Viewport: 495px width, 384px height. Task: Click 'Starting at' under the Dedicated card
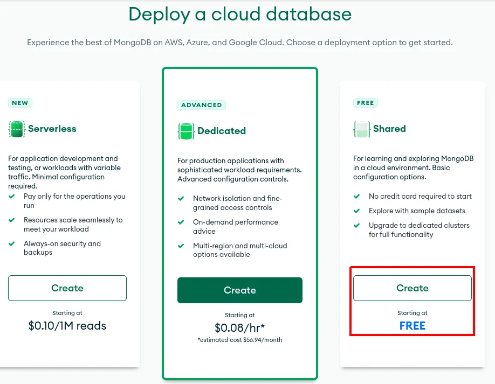(239, 315)
